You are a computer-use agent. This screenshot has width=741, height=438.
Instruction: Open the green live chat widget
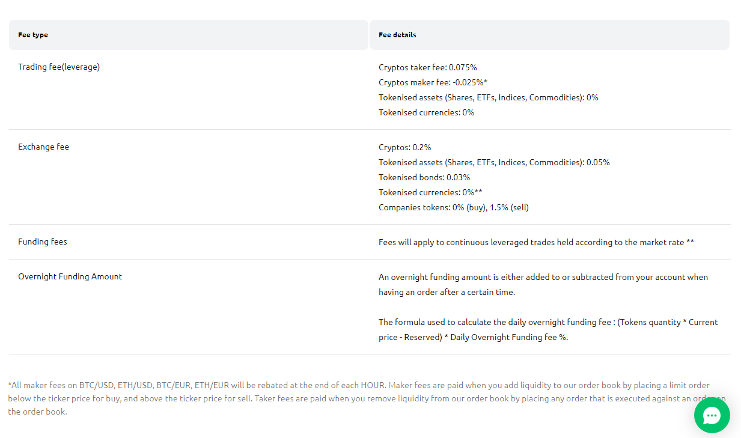(x=712, y=415)
